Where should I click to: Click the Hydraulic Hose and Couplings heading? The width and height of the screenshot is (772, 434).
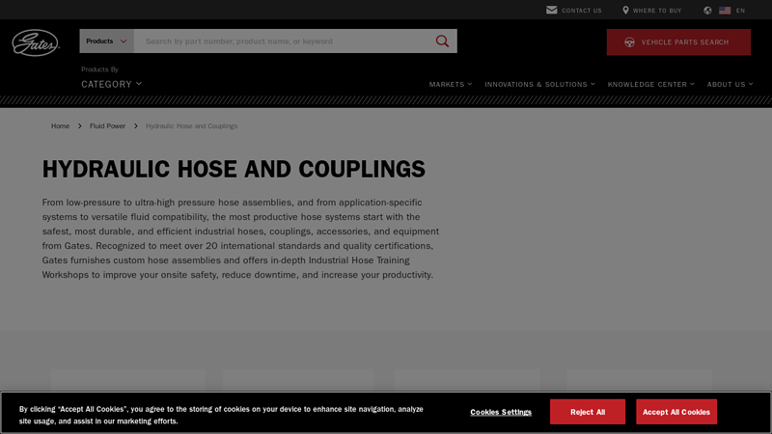(234, 169)
